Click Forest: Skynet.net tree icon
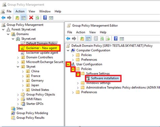The width and height of the screenshot is (160, 127). pos(8,29)
